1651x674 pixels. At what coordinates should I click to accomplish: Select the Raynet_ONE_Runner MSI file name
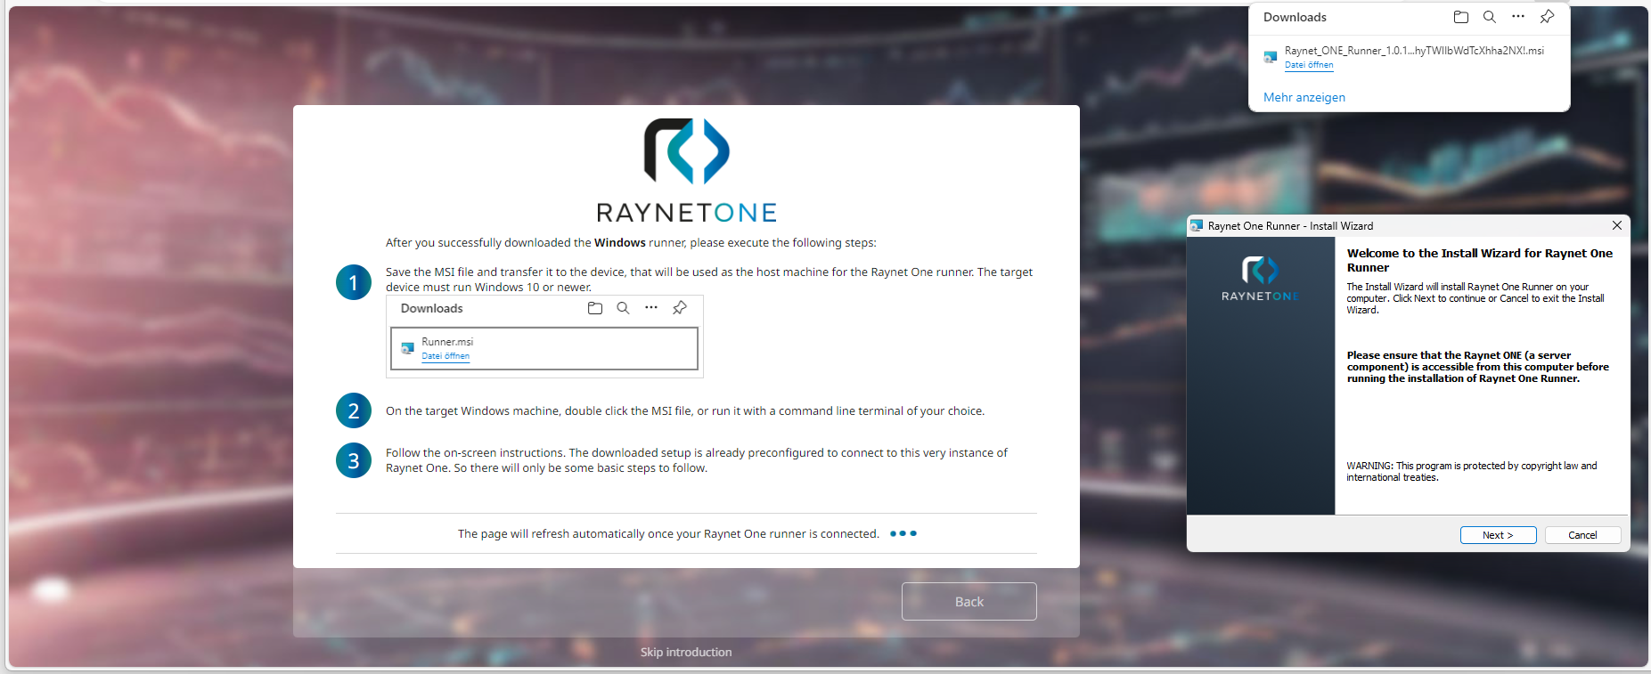point(1413,51)
